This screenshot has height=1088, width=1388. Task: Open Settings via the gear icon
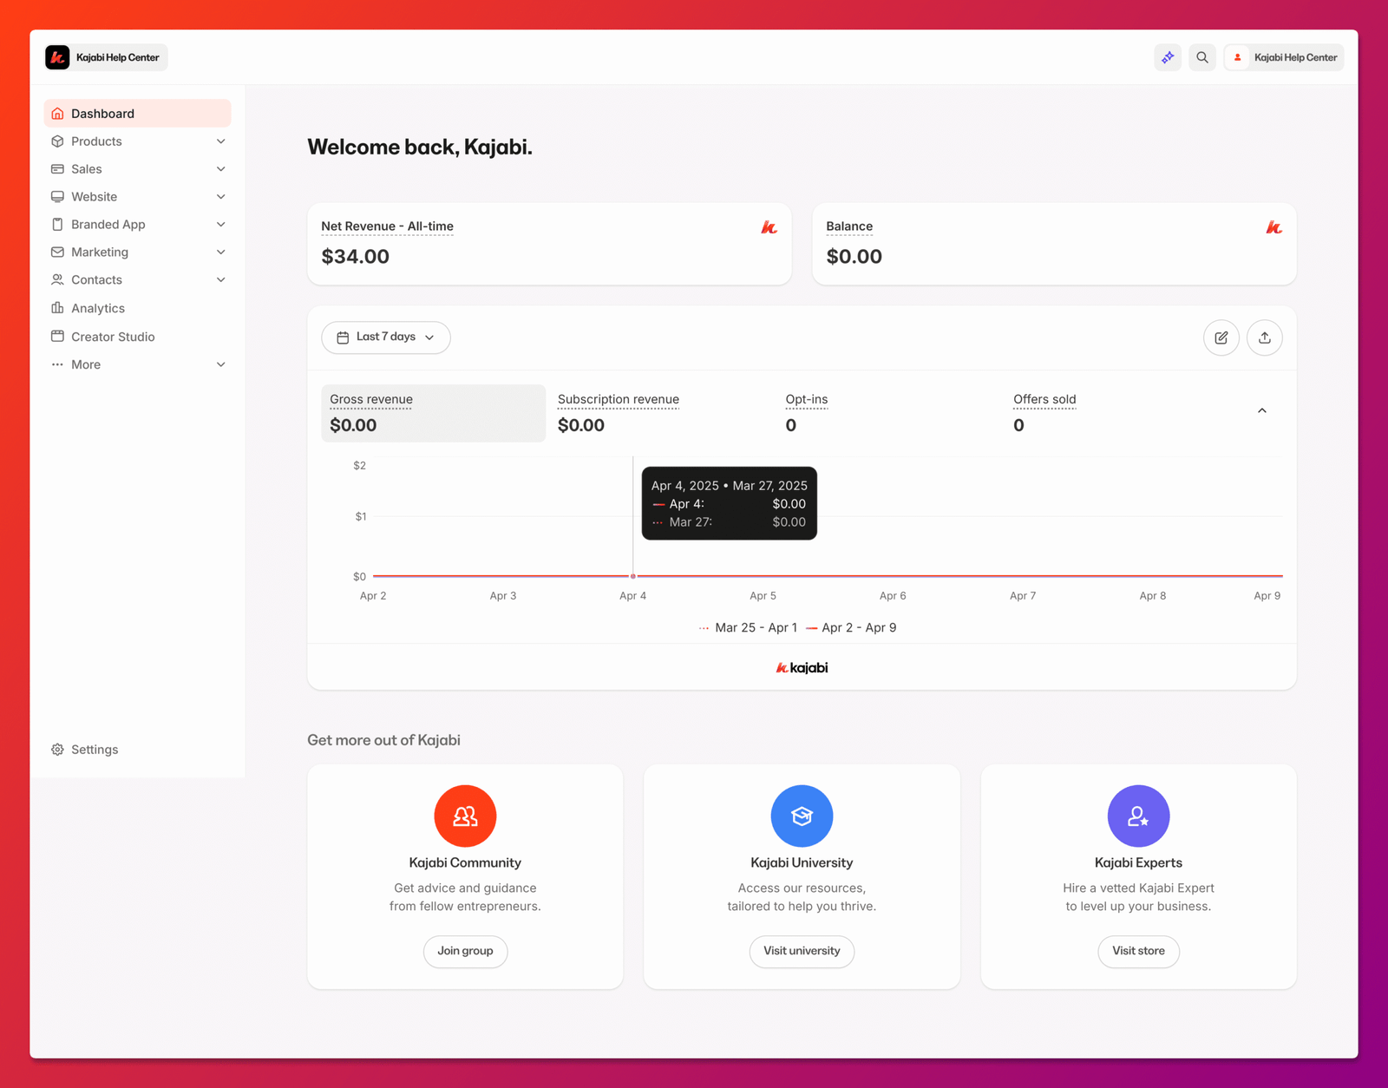point(58,750)
